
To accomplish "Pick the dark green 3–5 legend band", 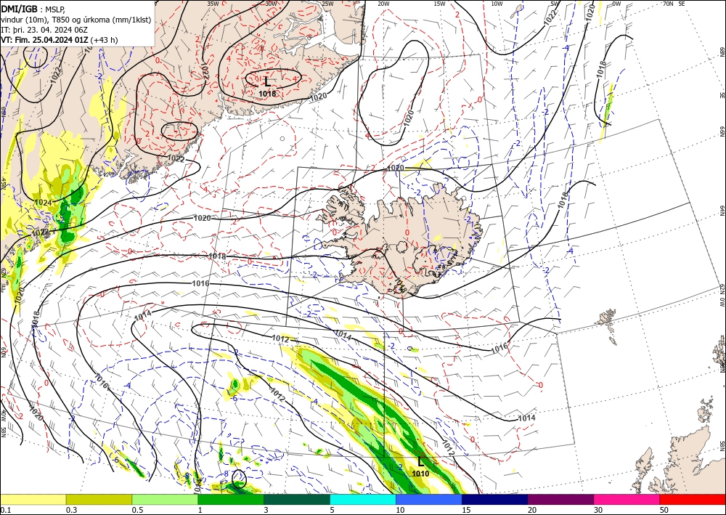I will coord(297,499).
